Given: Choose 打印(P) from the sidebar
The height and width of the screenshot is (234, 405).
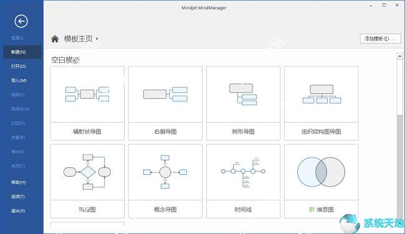Looking at the screenshot, I should (18, 123).
